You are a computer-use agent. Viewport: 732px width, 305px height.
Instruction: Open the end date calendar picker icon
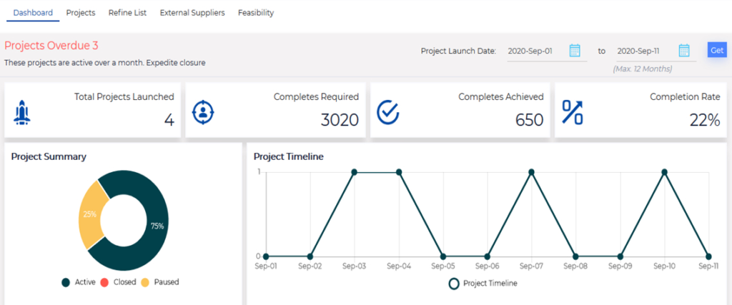(684, 51)
